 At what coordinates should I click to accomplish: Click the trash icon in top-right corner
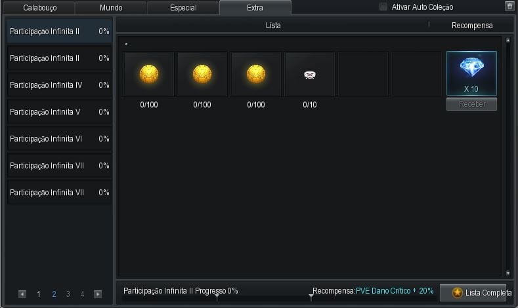click(x=509, y=7)
